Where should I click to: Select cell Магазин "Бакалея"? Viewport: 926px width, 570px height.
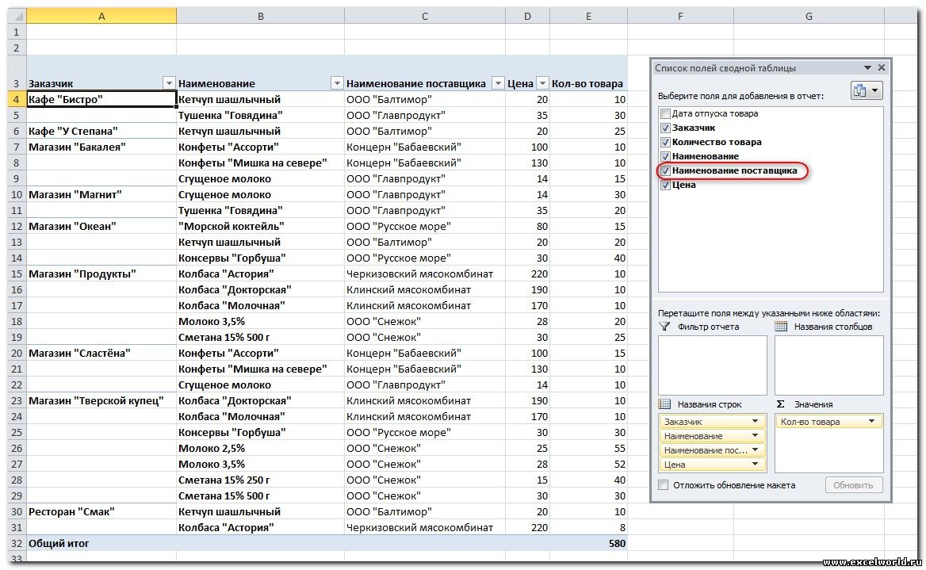pos(101,147)
